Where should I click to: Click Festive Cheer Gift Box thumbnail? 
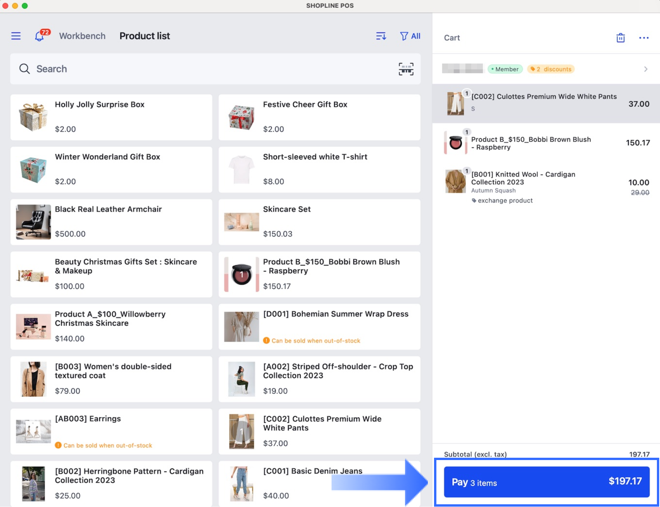241,117
